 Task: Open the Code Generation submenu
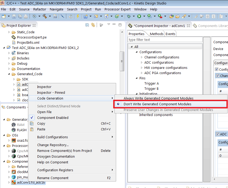(x=72, y=98)
